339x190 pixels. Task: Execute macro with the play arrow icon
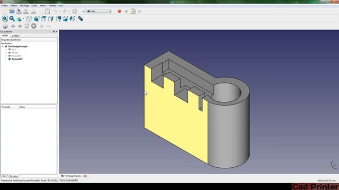[140, 11]
